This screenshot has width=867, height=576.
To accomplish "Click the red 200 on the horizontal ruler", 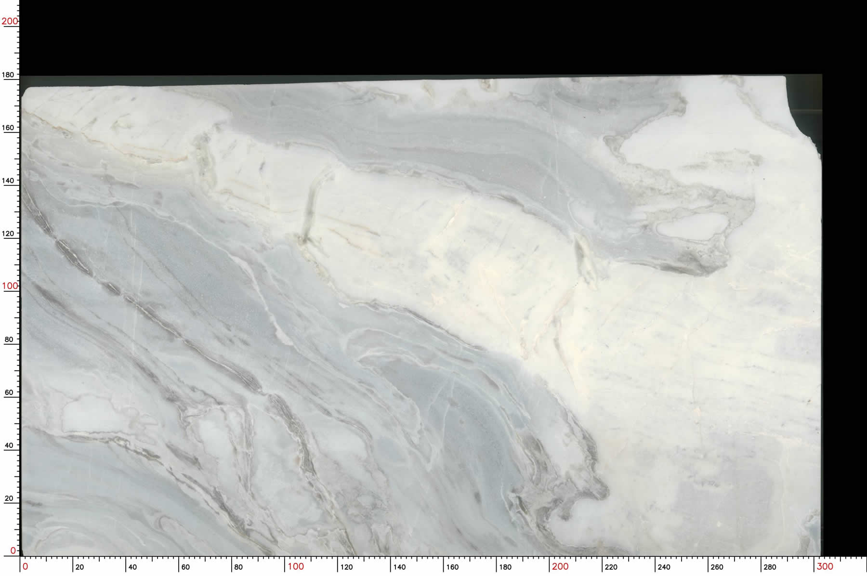I will click(560, 566).
